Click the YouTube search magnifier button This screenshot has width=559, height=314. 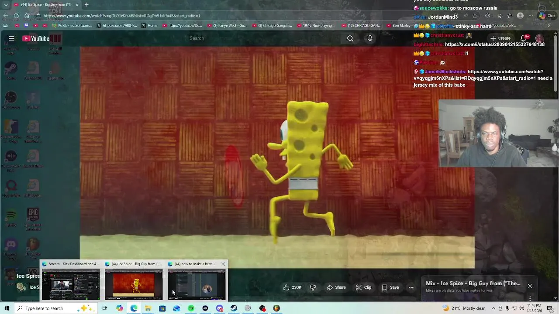pos(350,38)
